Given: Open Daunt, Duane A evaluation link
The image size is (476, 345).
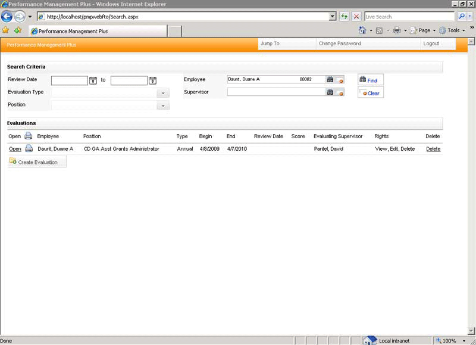Looking at the screenshot, I should (x=15, y=149).
